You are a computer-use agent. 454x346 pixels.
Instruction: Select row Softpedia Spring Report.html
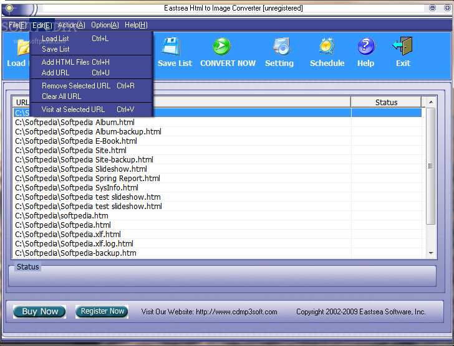coord(217,179)
